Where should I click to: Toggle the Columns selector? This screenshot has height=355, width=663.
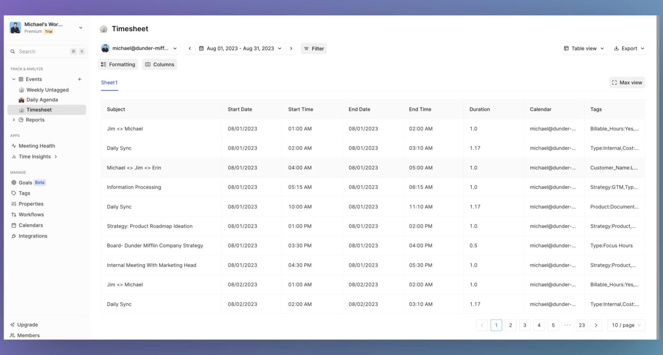159,64
